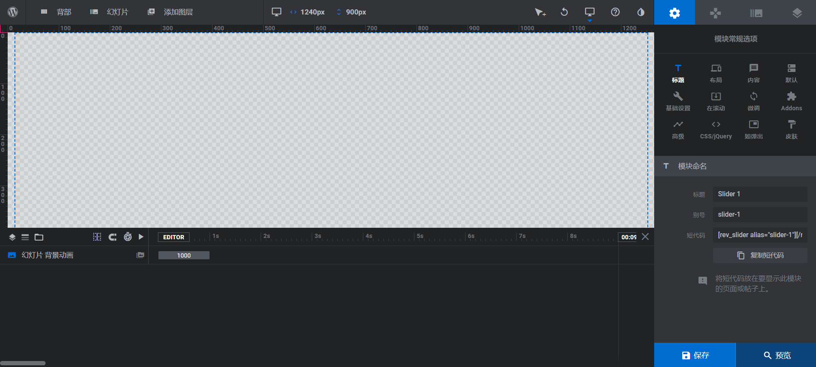Toggle the contrast color mode icon
Image resolution: width=816 pixels, height=367 pixels.
641,12
